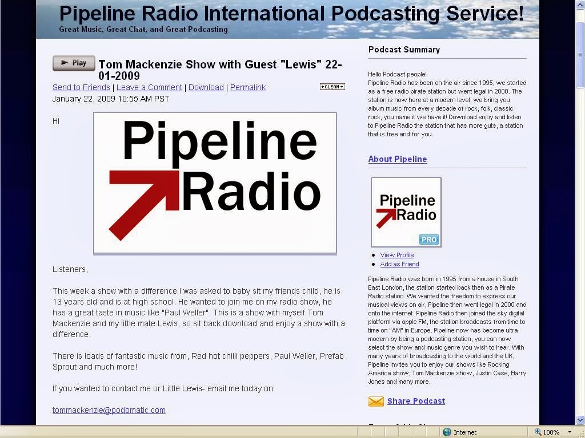Play the Tom Mackenzie Show episode
The image size is (585, 438).
pos(74,63)
